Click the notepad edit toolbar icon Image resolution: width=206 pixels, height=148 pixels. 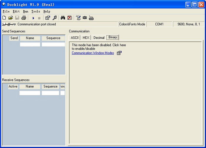tap(78, 18)
